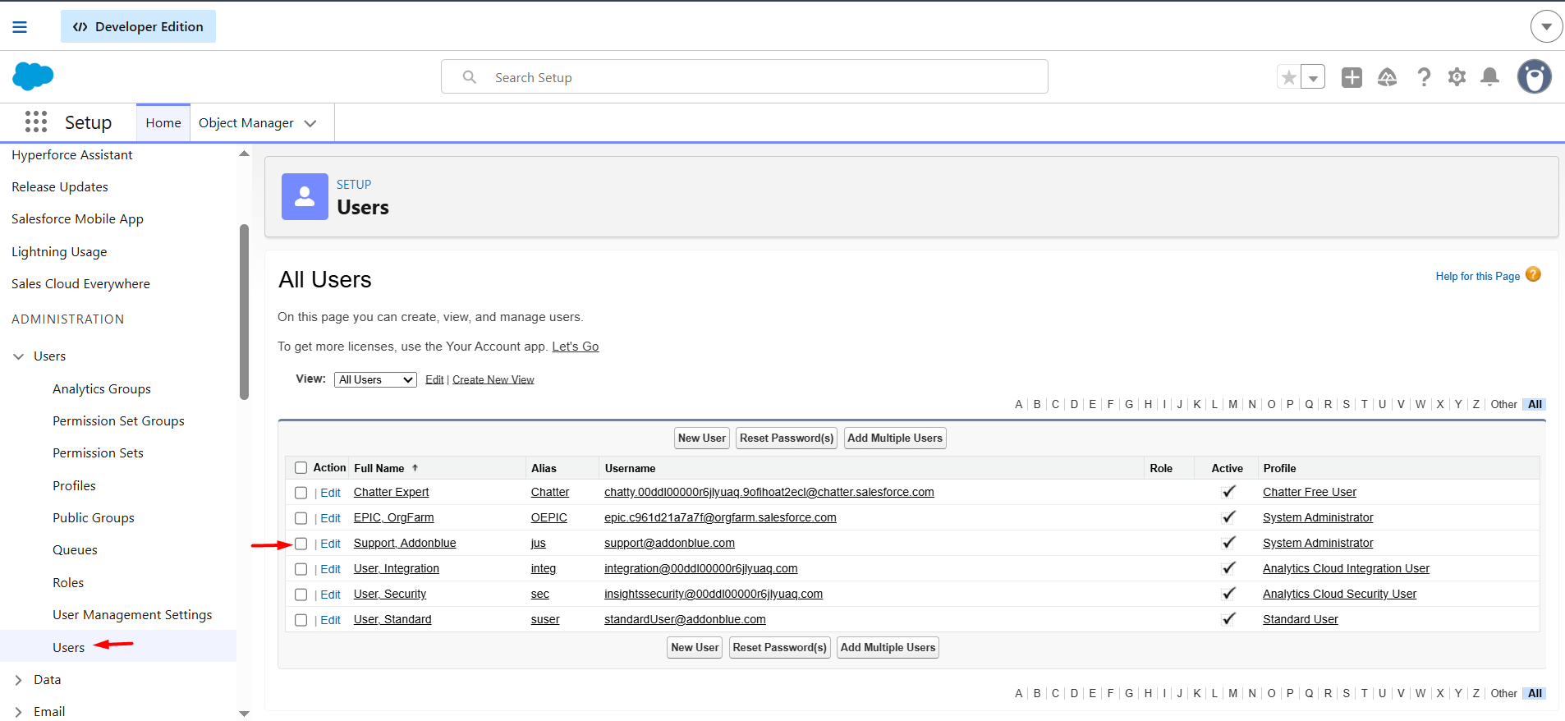Screen dimensions: 1565x721
Task: Open the favorites list dropdown arrow
Action: (x=1313, y=77)
